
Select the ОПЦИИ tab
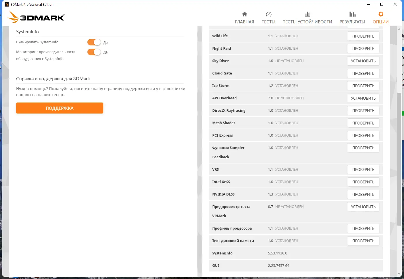pyautogui.click(x=381, y=18)
